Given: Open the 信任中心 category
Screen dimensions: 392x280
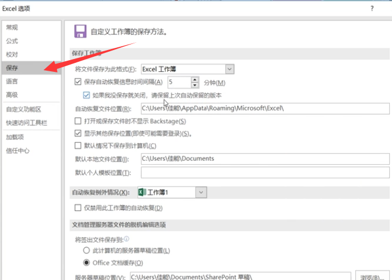Looking at the screenshot, I should tap(31, 151).
